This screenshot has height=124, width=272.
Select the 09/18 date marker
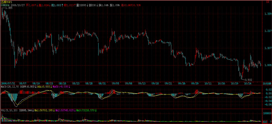point(155,83)
